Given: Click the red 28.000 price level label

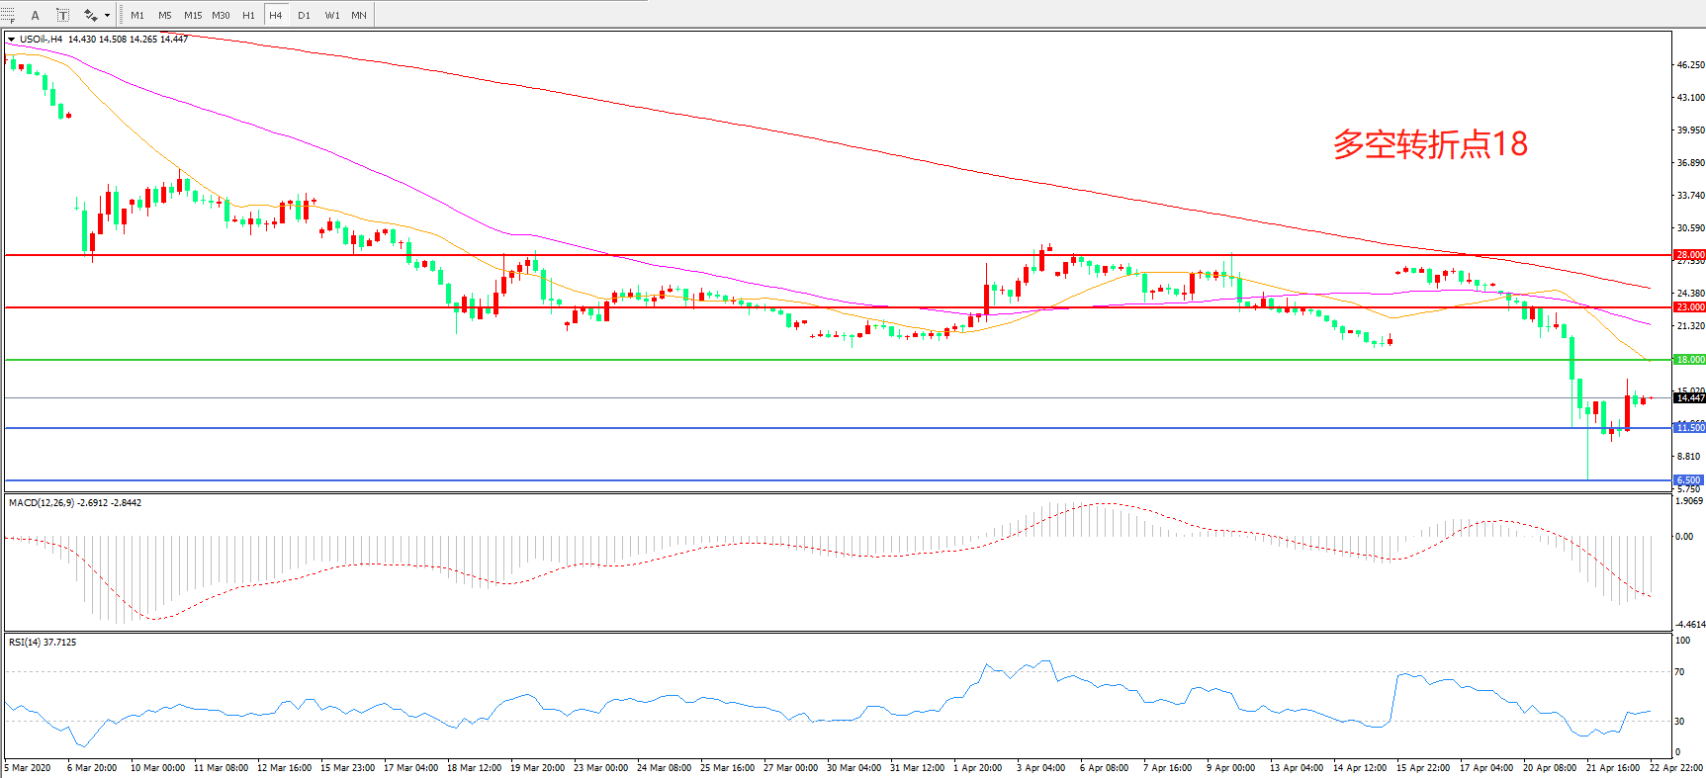Looking at the screenshot, I should (x=1689, y=255).
